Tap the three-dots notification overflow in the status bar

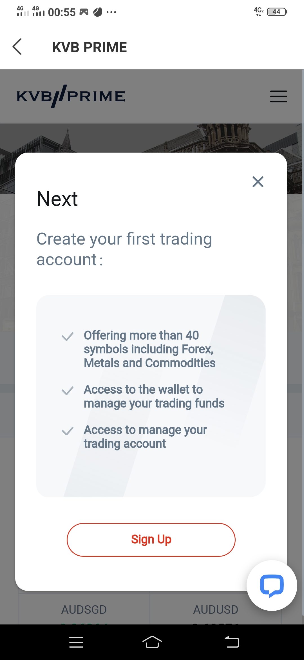[x=111, y=12]
